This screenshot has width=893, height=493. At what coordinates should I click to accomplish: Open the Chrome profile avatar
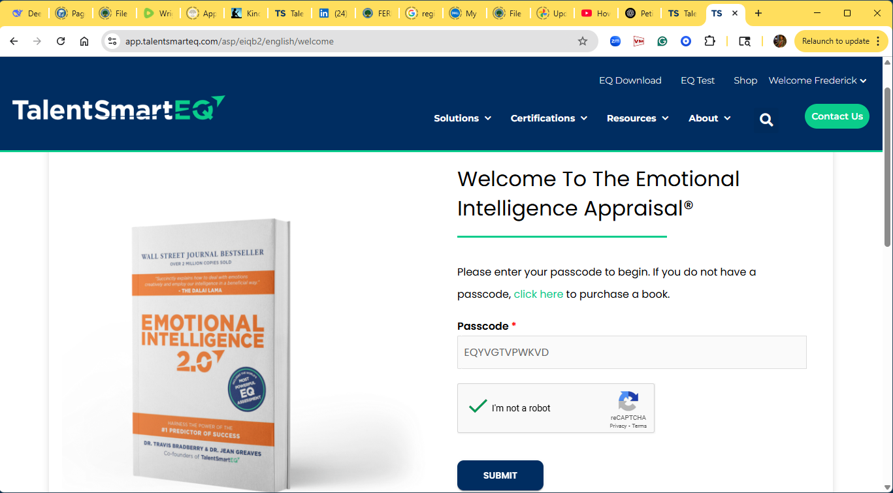(x=780, y=41)
